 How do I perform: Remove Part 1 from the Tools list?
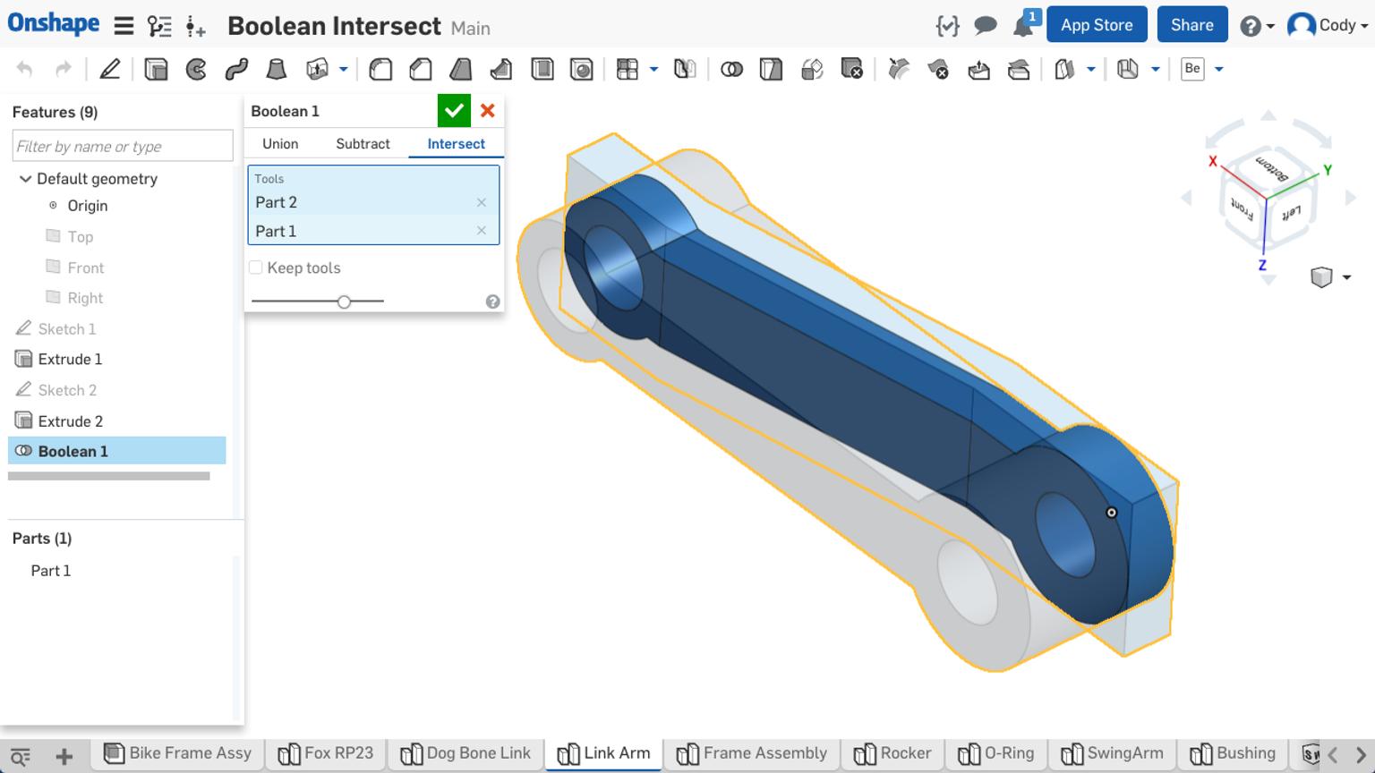tap(482, 231)
